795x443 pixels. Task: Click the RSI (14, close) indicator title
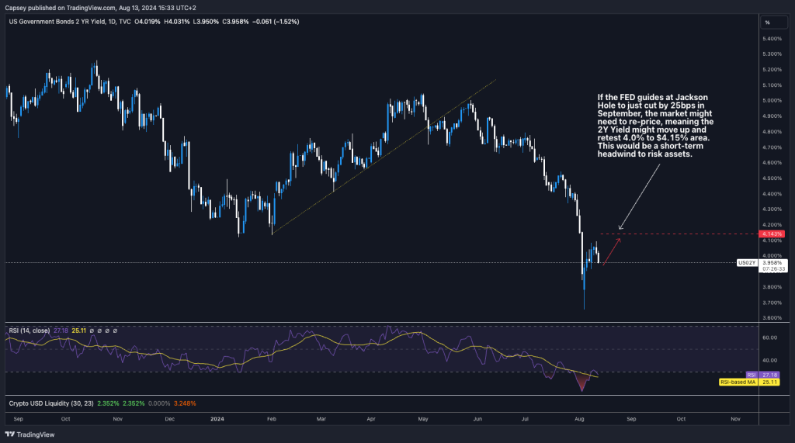point(31,331)
